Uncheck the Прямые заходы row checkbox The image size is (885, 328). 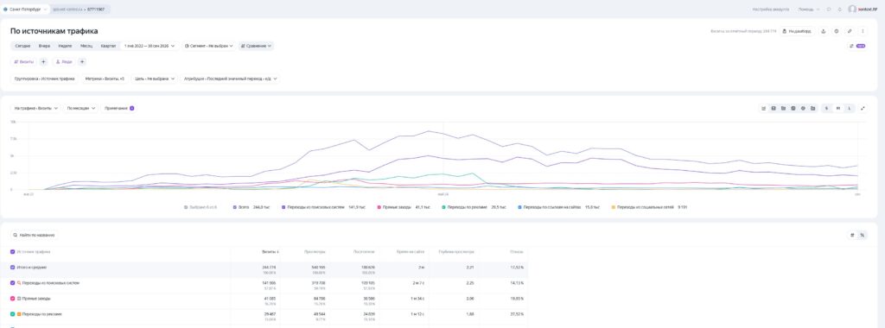click(x=13, y=298)
